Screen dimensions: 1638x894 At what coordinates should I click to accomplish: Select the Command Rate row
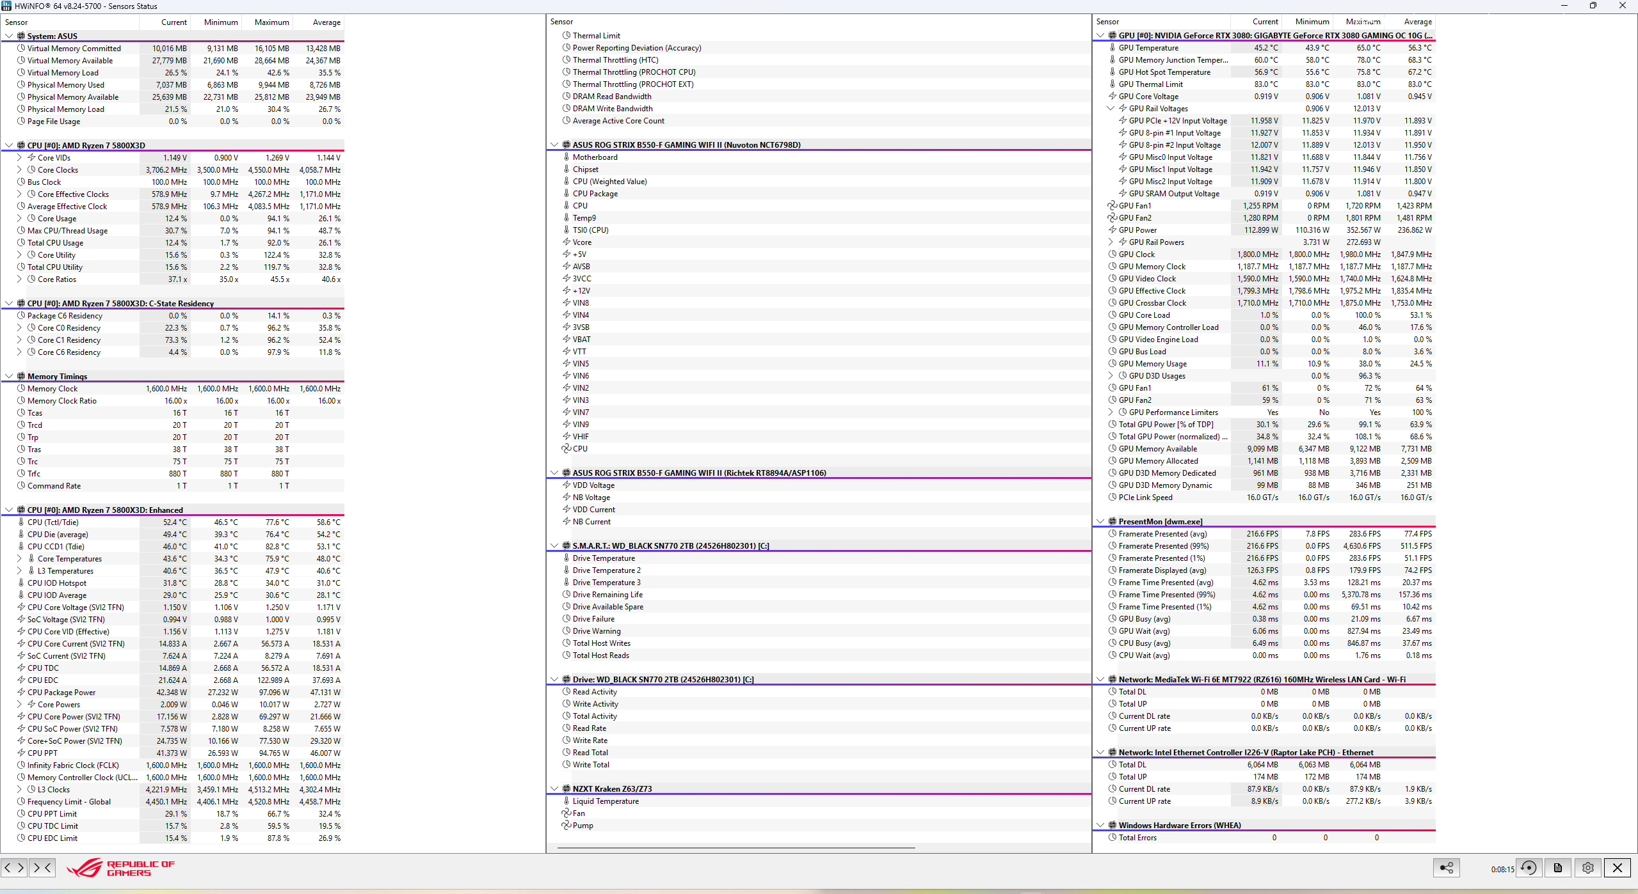(172, 486)
